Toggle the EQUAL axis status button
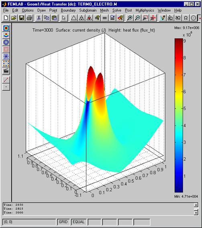 79,222
